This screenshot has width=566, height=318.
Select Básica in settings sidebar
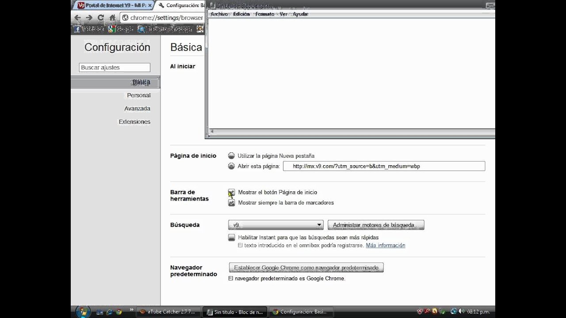(x=115, y=82)
